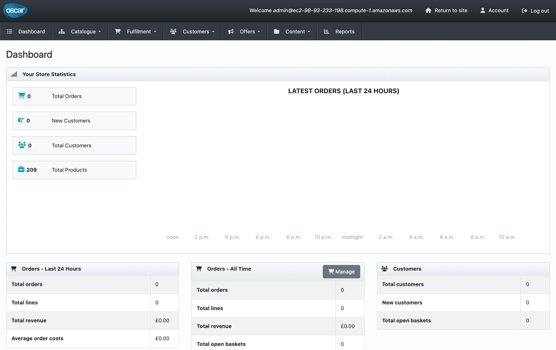Click the Total Products statistic label
The image size is (556, 350).
coord(69,170)
